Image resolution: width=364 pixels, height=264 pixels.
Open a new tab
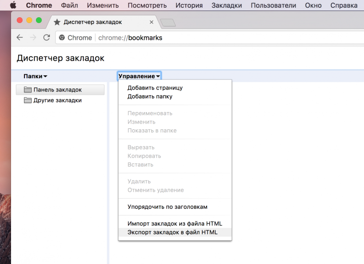click(x=168, y=23)
